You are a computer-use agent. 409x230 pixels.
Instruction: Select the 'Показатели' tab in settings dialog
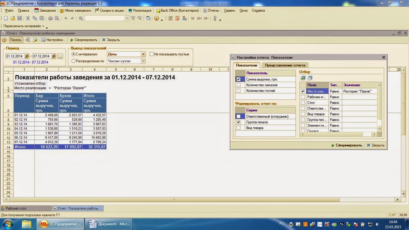246,65
